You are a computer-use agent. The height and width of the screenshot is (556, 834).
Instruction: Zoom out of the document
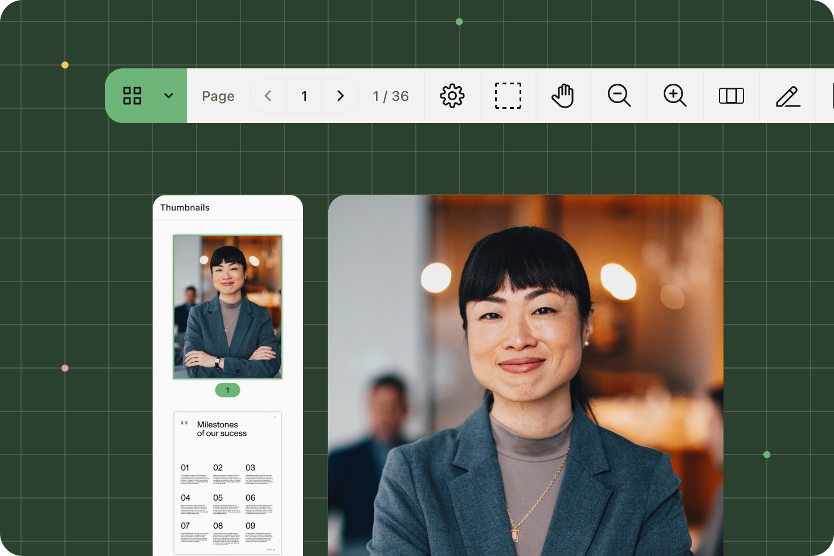pos(619,96)
